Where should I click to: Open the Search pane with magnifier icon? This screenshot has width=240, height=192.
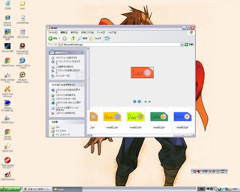coord(82,38)
